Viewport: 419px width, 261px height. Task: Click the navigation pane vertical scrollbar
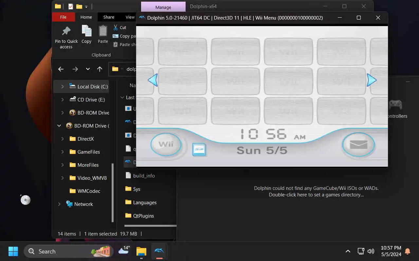(113, 192)
